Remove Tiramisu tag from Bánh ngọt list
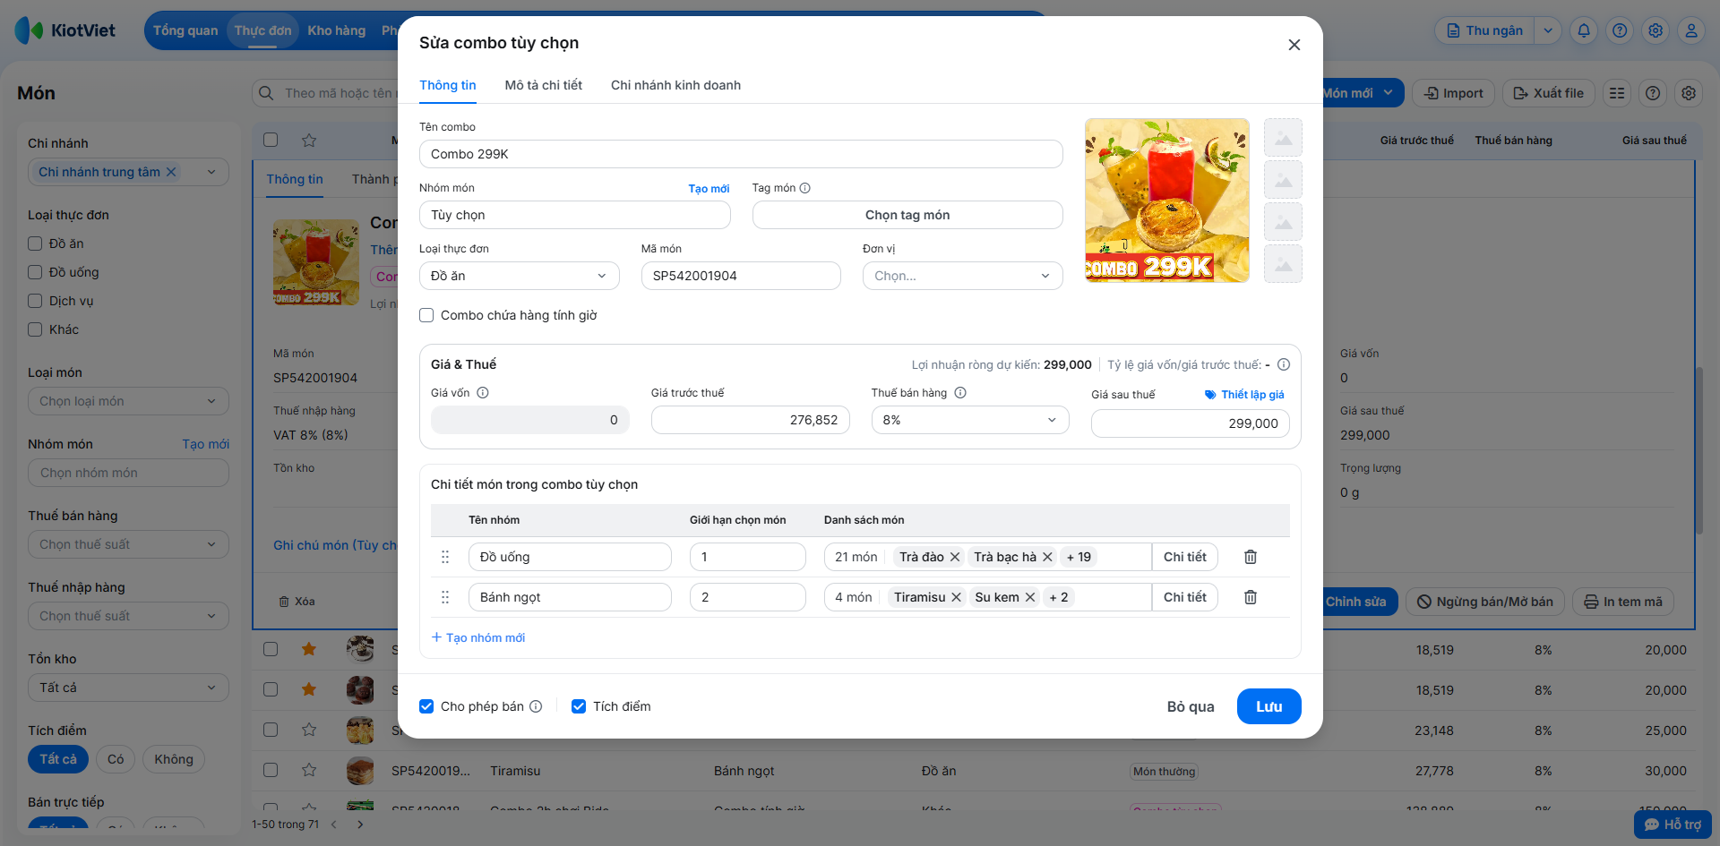This screenshot has height=846, width=1720. [x=956, y=597]
